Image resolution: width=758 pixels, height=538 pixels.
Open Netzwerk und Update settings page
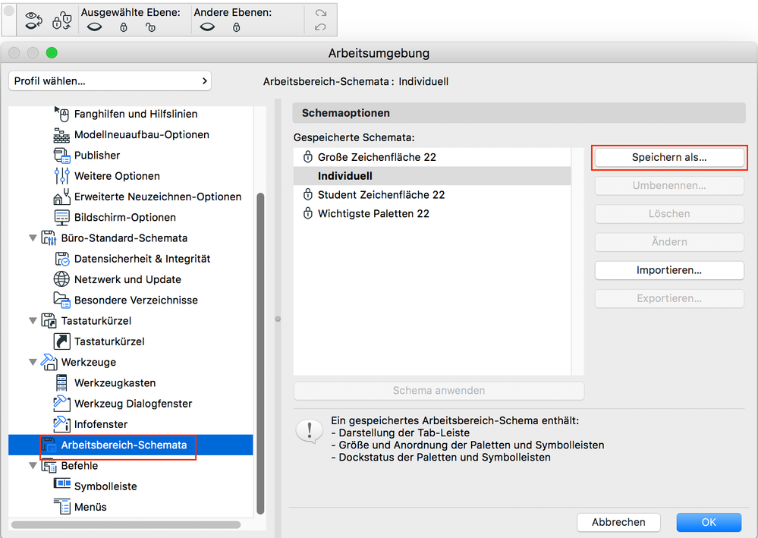127,279
